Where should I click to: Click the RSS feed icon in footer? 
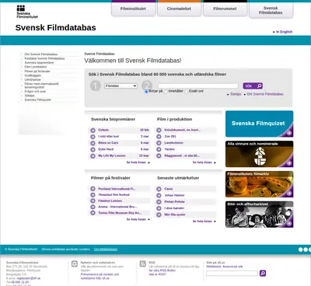[143, 264]
